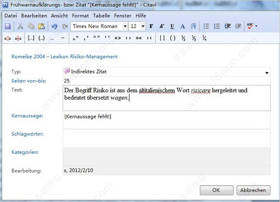Click second a|a spacing icon

click(x=18, y=38)
